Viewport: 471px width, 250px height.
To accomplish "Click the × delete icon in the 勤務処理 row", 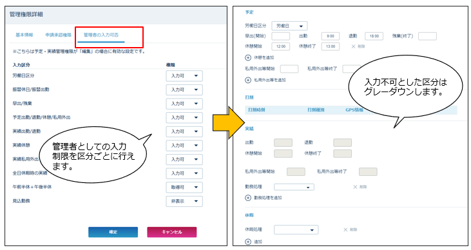I will pyautogui.click(x=355, y=187).
